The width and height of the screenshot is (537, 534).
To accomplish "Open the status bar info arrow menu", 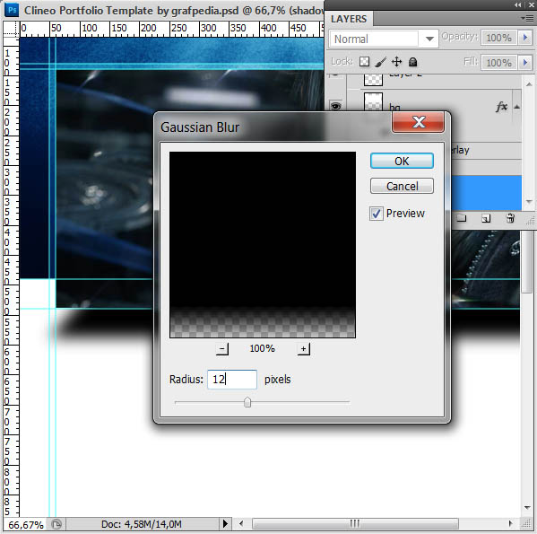I will (225, 524).
